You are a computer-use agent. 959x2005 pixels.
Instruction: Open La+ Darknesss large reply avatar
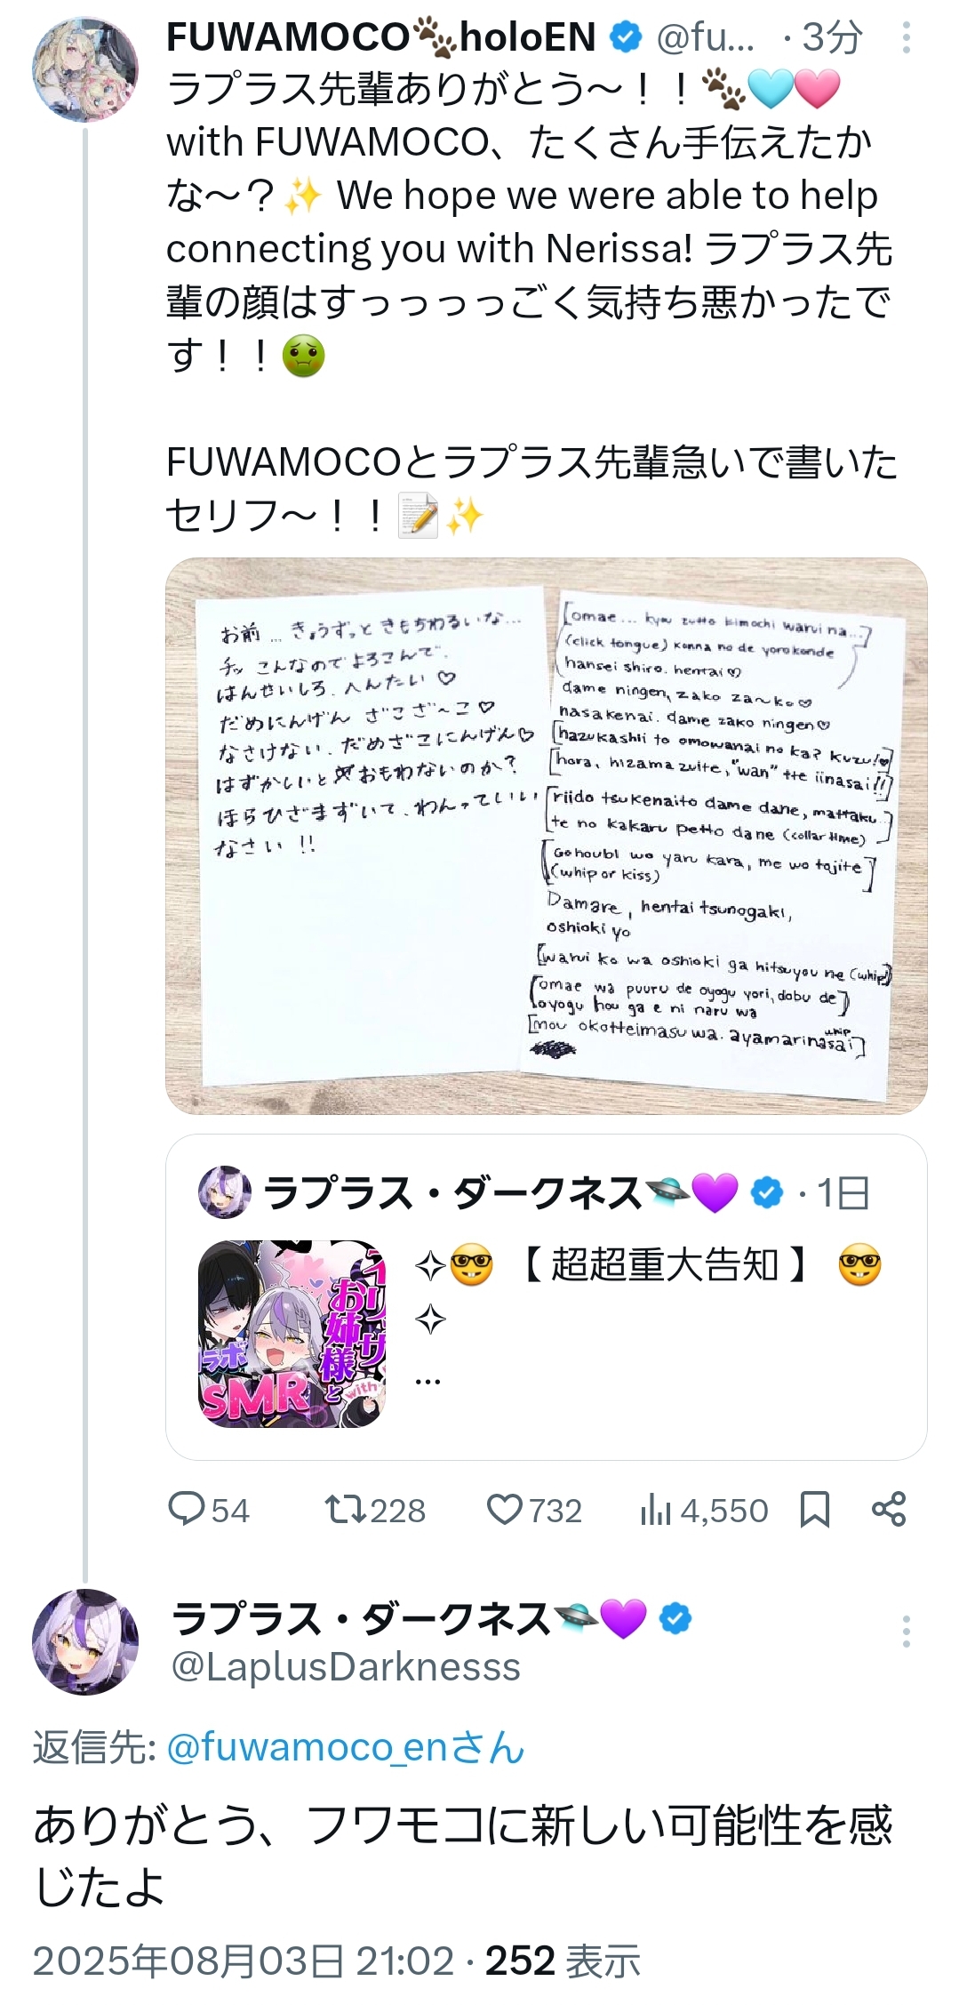85,1642
